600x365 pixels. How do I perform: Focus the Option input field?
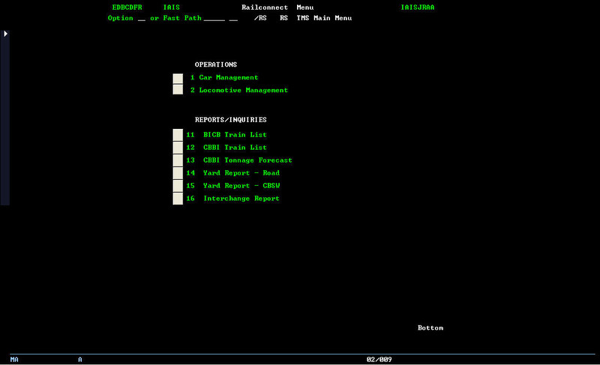pos(142,18)
